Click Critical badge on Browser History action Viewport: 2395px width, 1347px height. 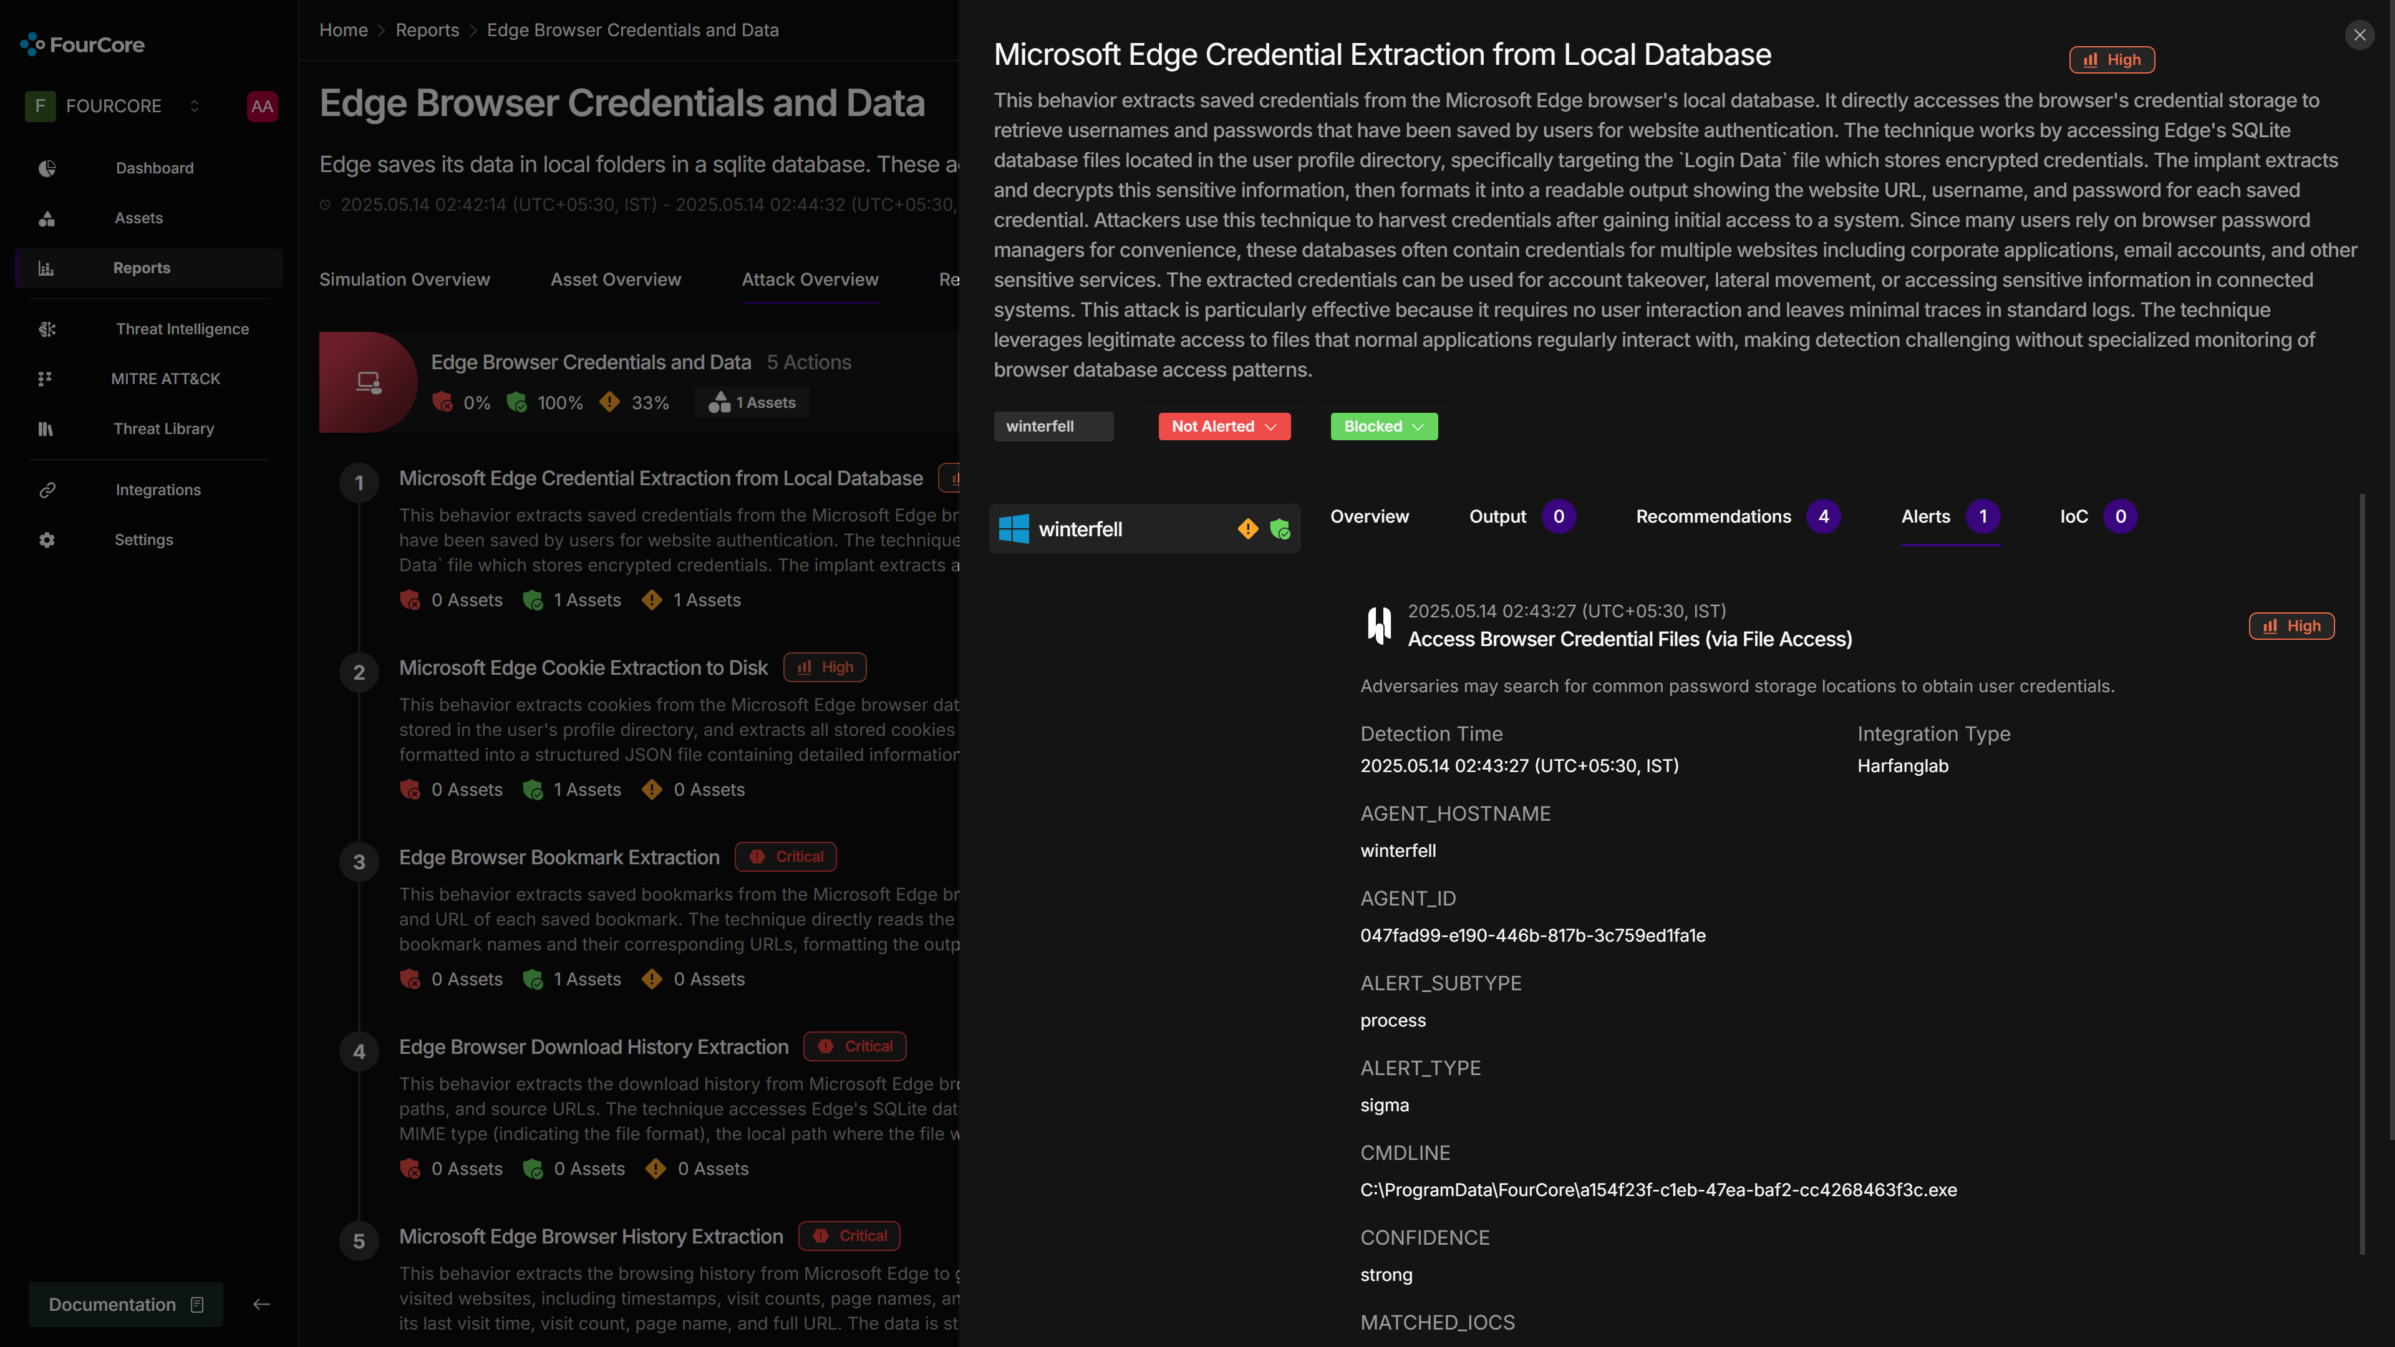tap(849, 1237)
